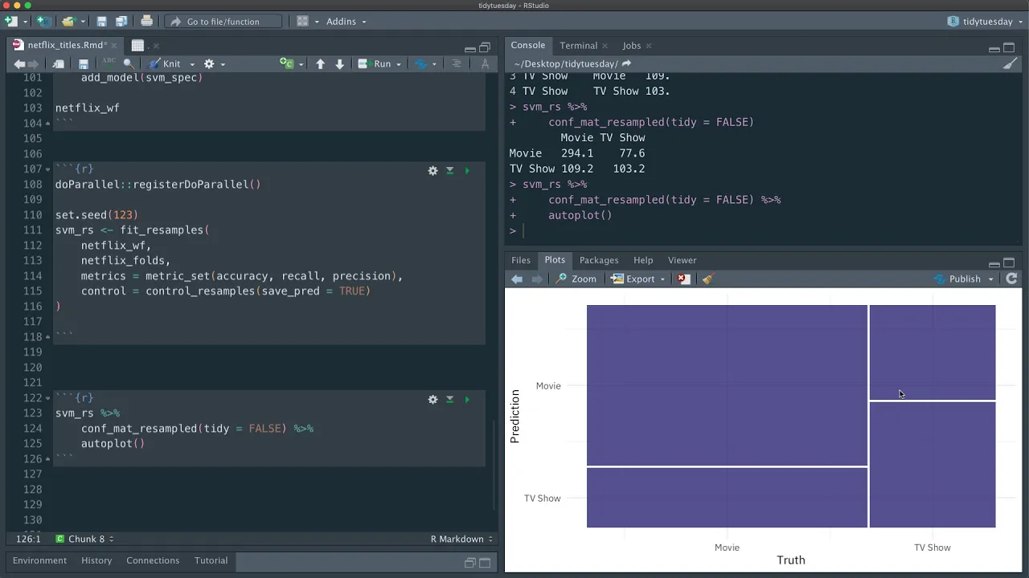Image resolution: width=1029 pixels, height=578 pixels.
Task: Switch to the Viewer tab
Action: pos(682,260)
